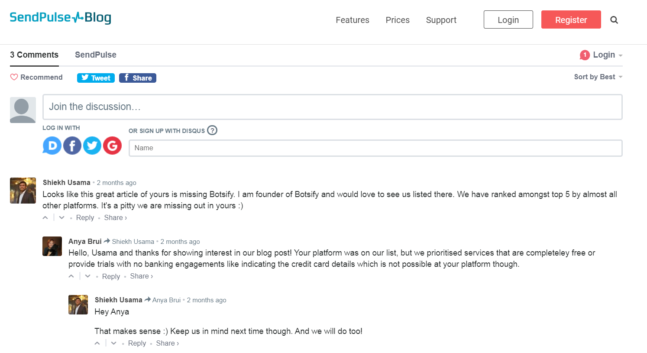Image resolution: width=647 pixels, height=353 pixels.
Task: Click the generic guest avatar placeholder
Action: pos(23,110)
